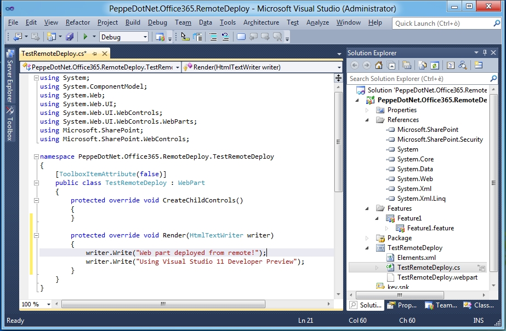Collapse the using directives outline block

[37, 78]
